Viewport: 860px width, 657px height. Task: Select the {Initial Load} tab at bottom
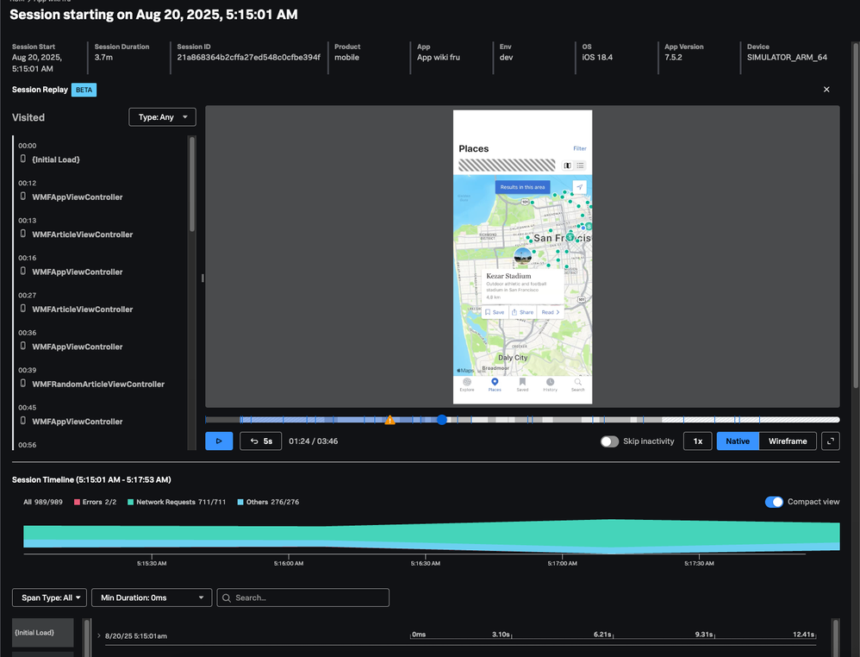pyautogui.click(x=42, y=632)
